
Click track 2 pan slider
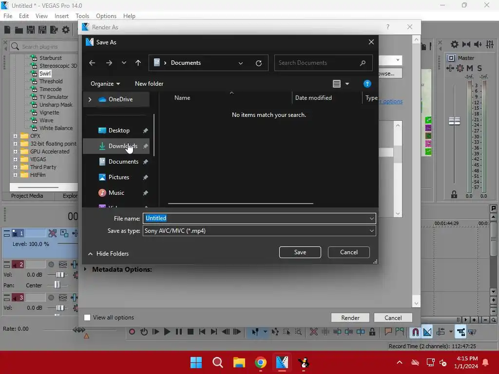pyautogui.click(x=57, y=285)
